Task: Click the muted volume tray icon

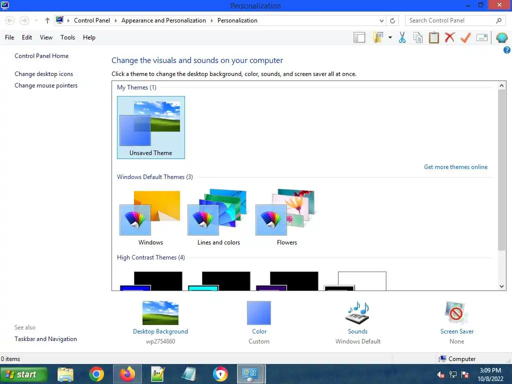Action: [441, 374]
